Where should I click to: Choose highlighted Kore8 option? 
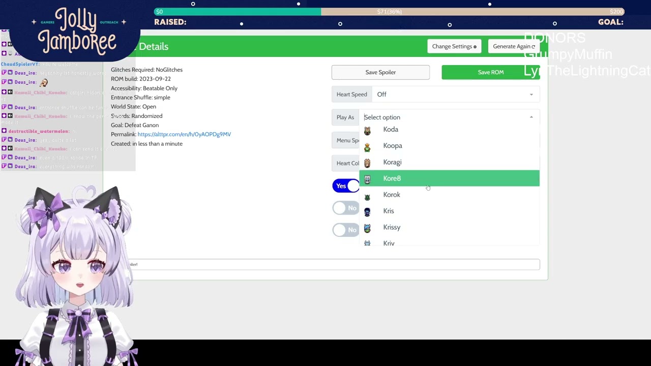449,178
